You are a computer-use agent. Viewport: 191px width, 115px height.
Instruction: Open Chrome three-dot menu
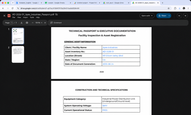click(188, 8)
